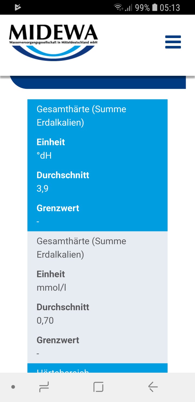Tap the Wi-Fi status icon
Image resolution: width=195 pixels, height=402 pixels.
click(118, 8)
